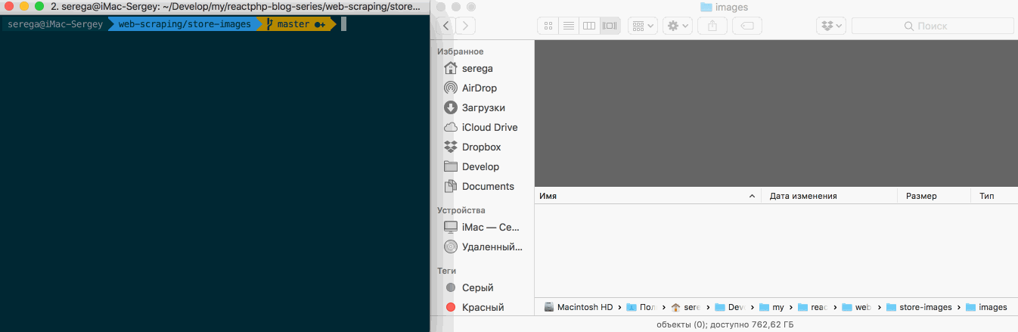Viewport: 1018px width, 332px height.
Task: Toggle sort direction arrow on Имя column
Action: pos(752,197)
